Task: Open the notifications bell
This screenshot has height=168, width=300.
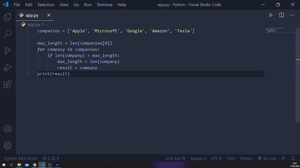Action: click(293, 158)
